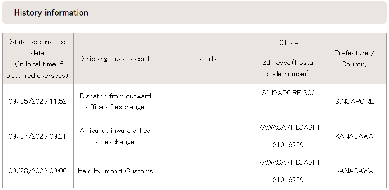Click the 09/28/2023 09:00 date cell
The height and width of the screenshot is (190, 389).
click(38, 171)
